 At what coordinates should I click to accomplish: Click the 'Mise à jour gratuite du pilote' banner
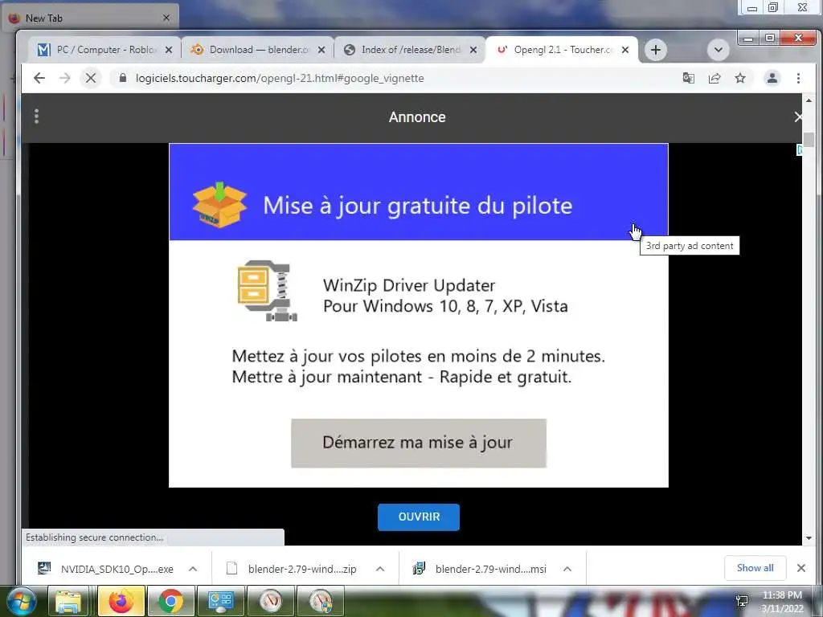[x=418, y=192]
